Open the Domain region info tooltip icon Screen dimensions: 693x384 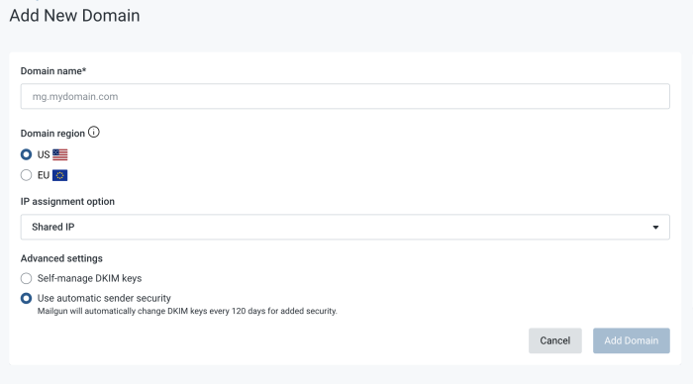(94, 133)
